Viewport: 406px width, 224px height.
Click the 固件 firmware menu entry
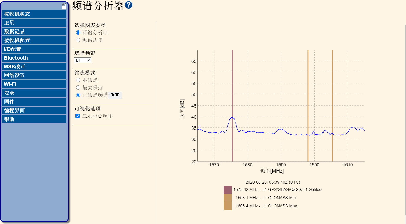coord(34,102)
